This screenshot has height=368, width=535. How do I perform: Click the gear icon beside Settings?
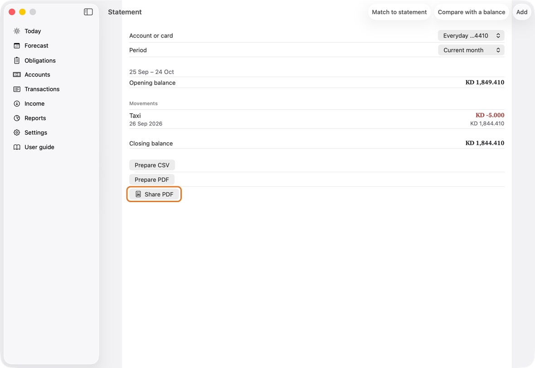pyautogui.click(x=17, y=133)
